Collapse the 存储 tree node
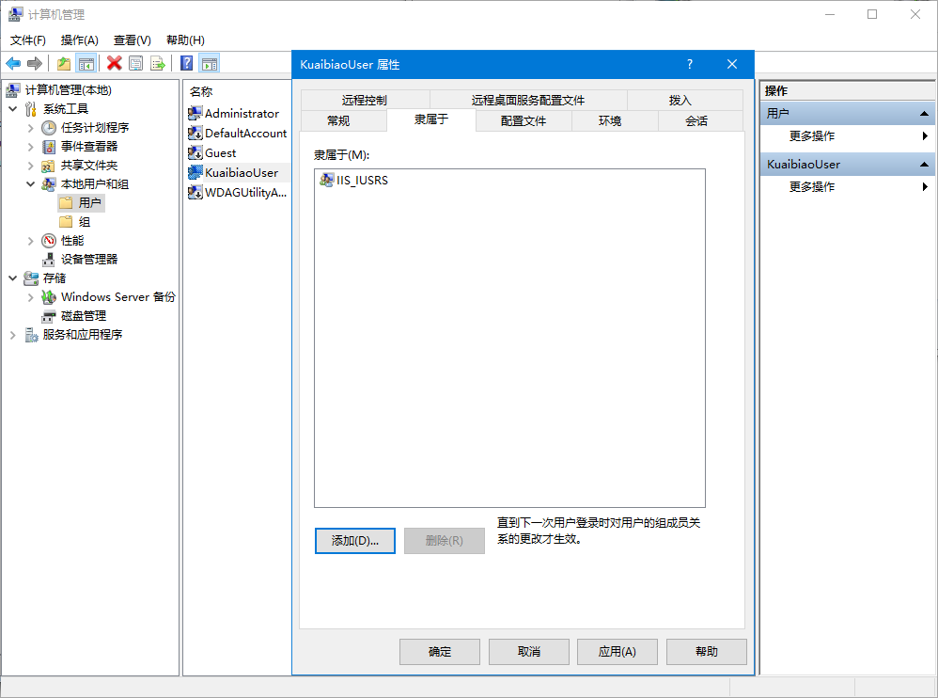Screen dimensions: 938x698 pos(12,278)
